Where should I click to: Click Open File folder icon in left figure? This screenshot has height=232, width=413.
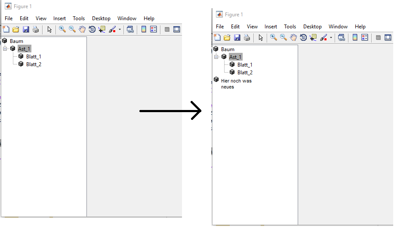click(x=16, y=29)
